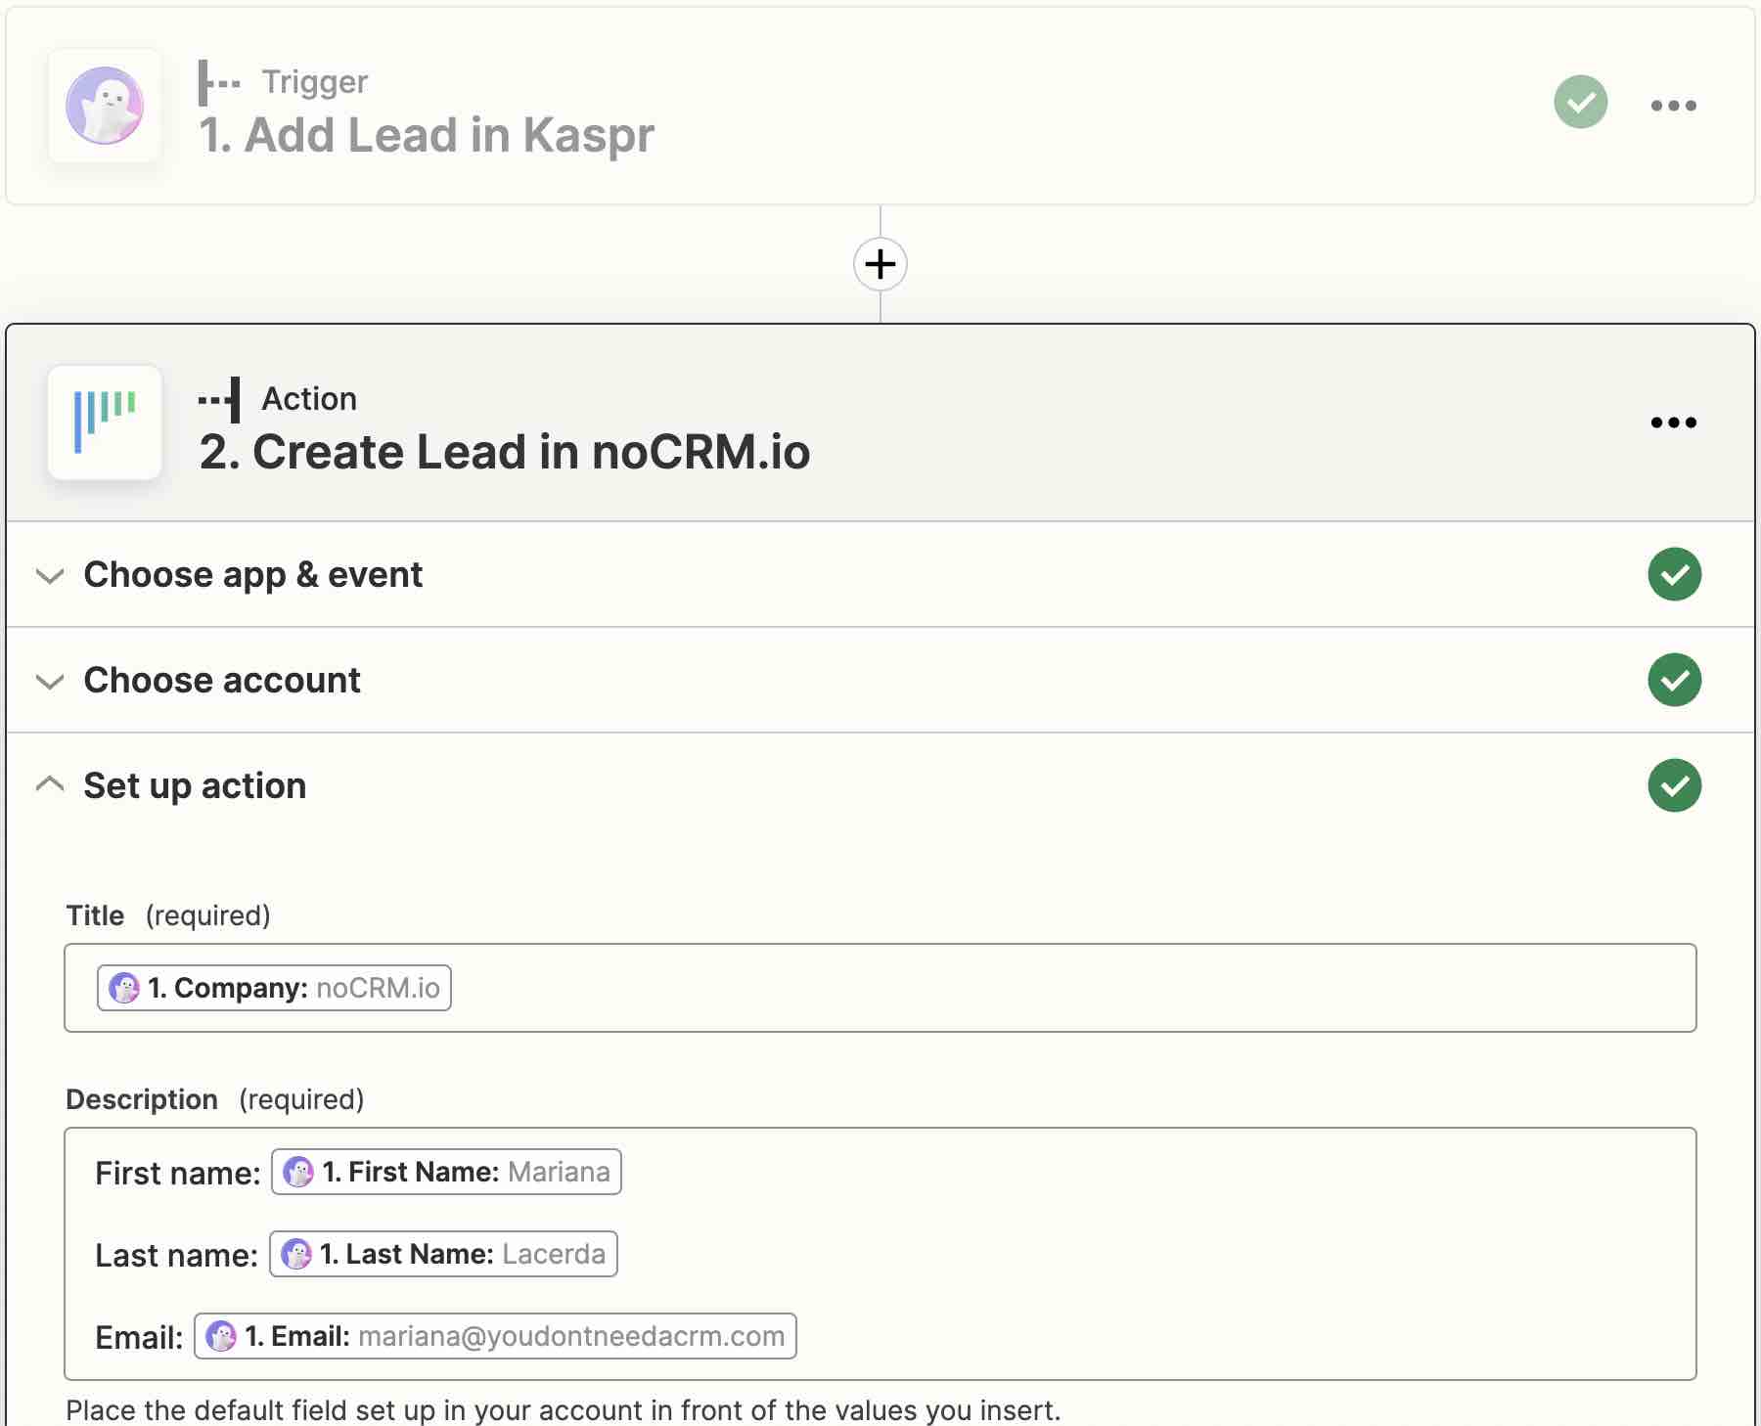
Task: Select the 1. Email mapped field pill
Action: coord(496,1336)
